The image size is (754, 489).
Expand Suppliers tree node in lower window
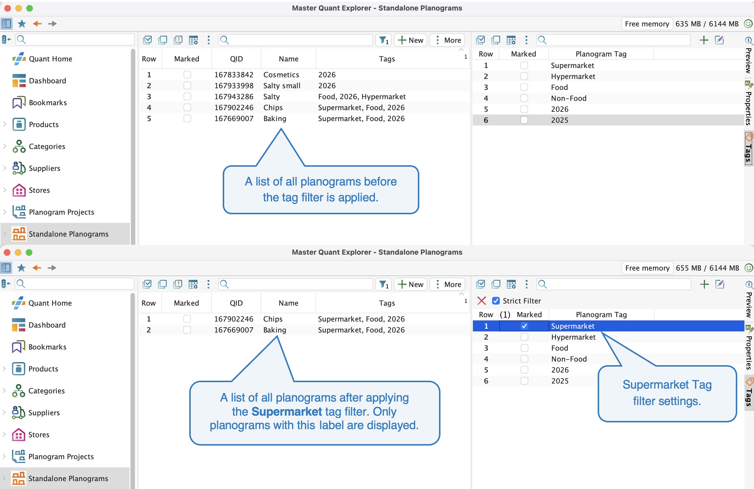click(x=4, y=412)
